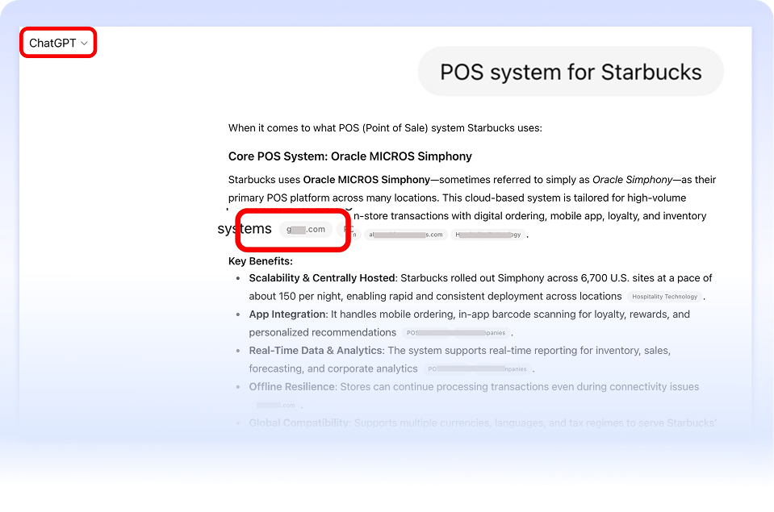Click the "Real-Time Data & Analytics" label
Screen dimensions: 774x512
point(316,351)
